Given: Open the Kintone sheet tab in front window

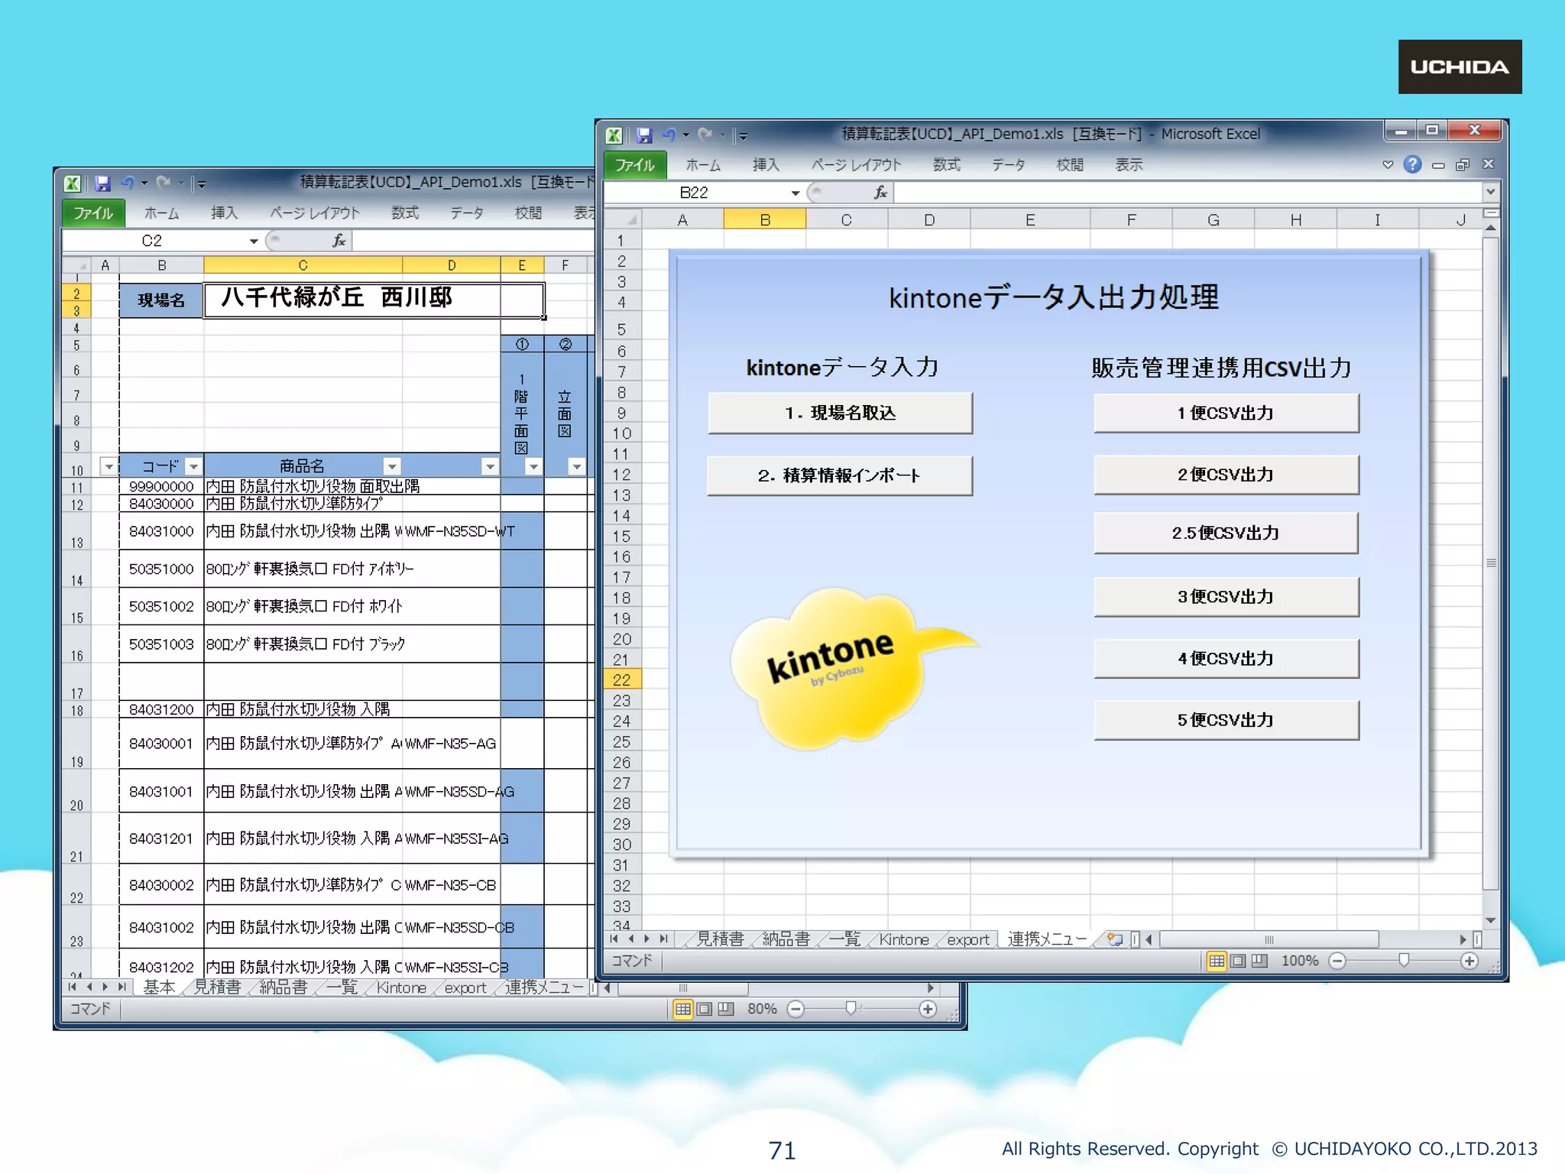Looking at the screenshot, I should pos(904,939).
